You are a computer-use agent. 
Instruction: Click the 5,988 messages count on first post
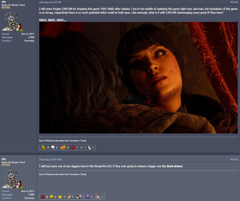click(x=31, y=37)
